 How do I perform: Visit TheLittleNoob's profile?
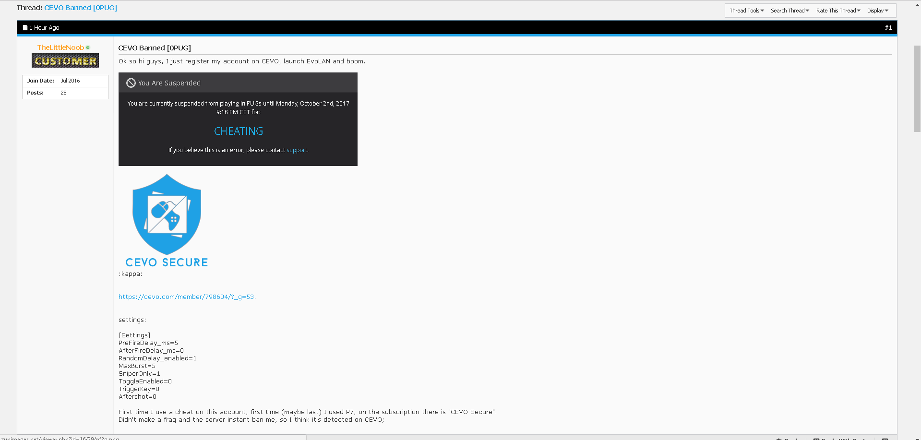pos(60,48)
